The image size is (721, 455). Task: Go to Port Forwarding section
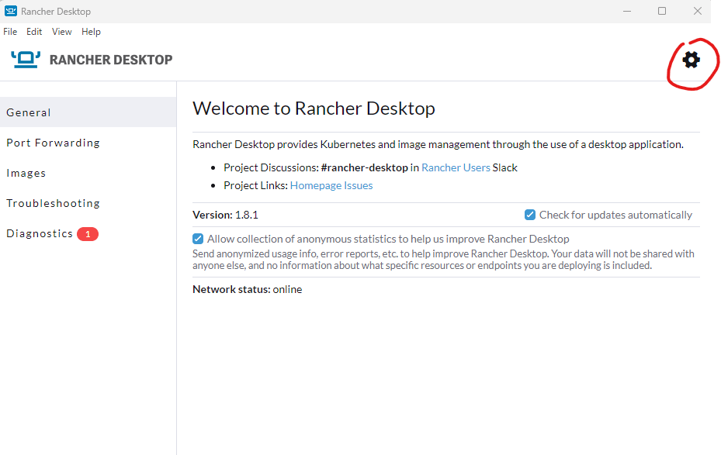(88, 143)
